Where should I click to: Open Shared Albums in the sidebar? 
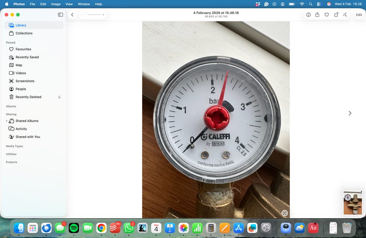[34, 121]
